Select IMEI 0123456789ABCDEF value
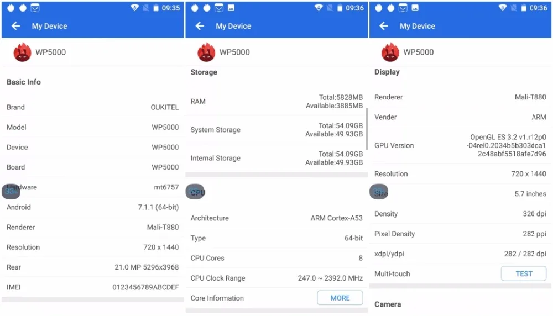The image size is (553, 316). (145, 287)
